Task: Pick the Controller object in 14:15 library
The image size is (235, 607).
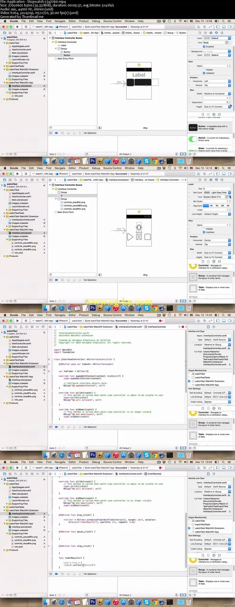Action: coord(210,266)
